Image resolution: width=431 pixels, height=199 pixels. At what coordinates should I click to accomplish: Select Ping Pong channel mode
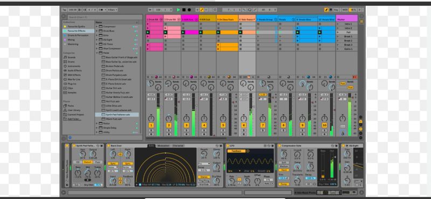(x=204, y=181)
